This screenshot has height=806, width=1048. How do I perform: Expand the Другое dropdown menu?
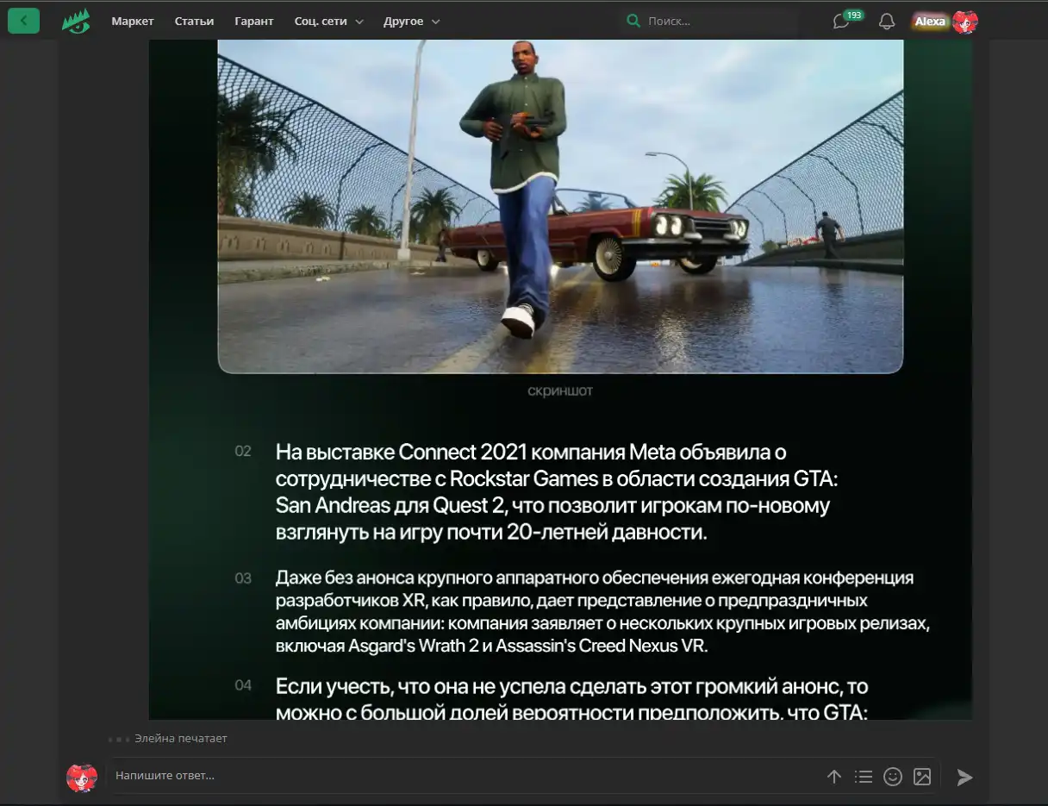pyautogui.click(x=411, y=21)
